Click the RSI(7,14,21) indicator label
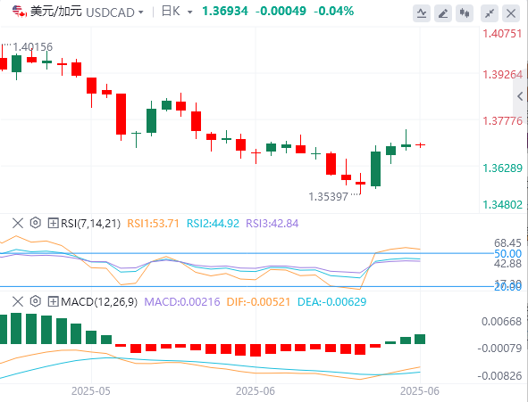Viewport: 528px width, 402px height. pos(90,224)
